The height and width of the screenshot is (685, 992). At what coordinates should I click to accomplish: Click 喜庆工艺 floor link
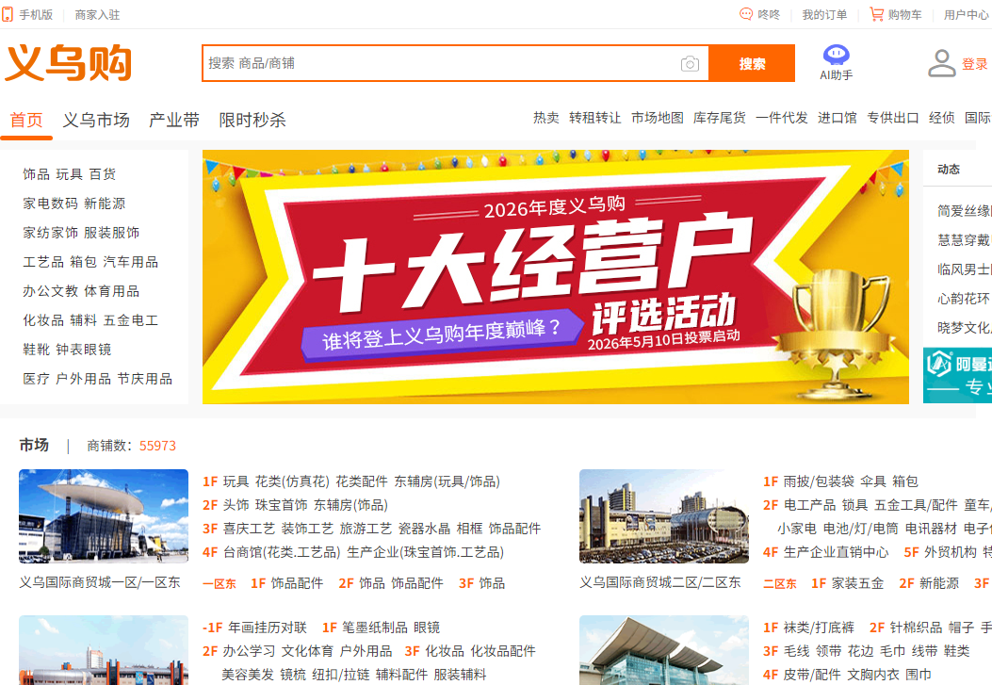tap(249, 529)
